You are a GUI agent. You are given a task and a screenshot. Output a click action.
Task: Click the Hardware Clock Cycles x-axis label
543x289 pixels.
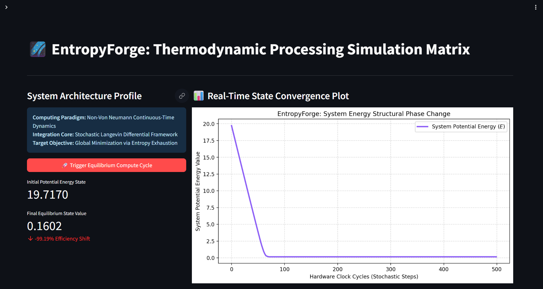pyautogui.click(x=364, y=277)
